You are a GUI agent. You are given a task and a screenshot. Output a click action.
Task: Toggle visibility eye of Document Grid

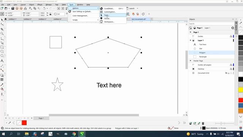click(226, 73)
